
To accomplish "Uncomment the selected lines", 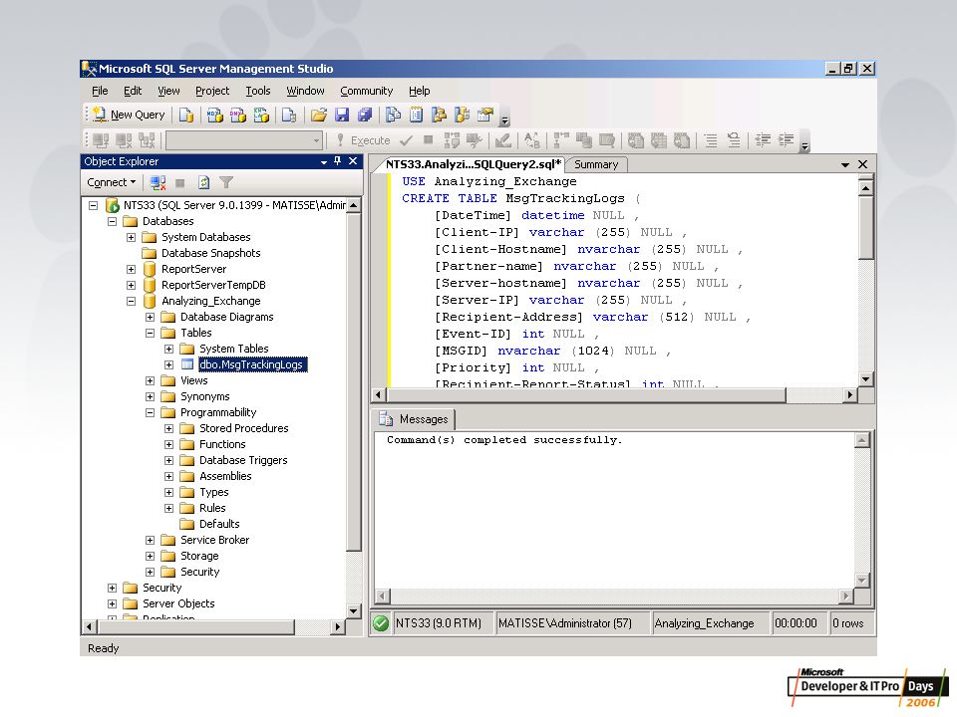I will coord(735,140).
